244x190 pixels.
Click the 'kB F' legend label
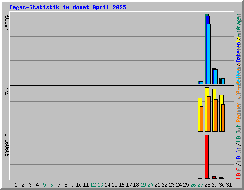pyautogui.click(x=239, y=173)
